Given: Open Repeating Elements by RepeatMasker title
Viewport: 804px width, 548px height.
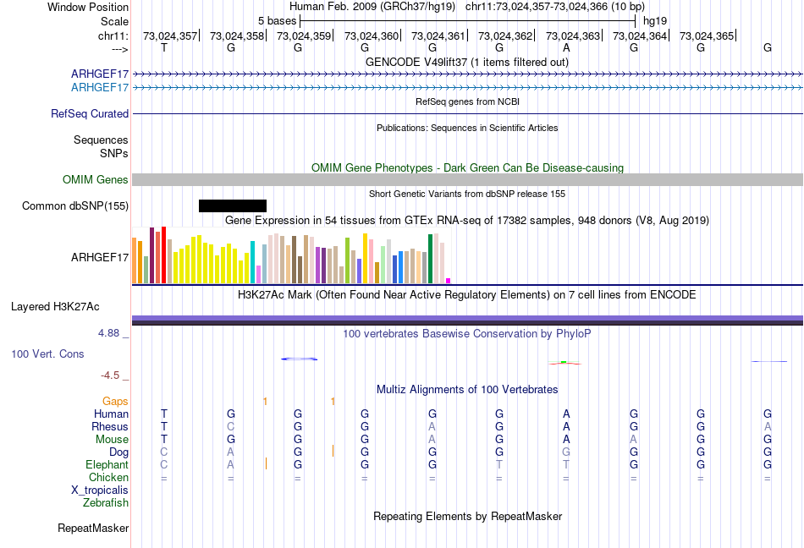Looking at the screenshot, I should click(x=467, y=516).
